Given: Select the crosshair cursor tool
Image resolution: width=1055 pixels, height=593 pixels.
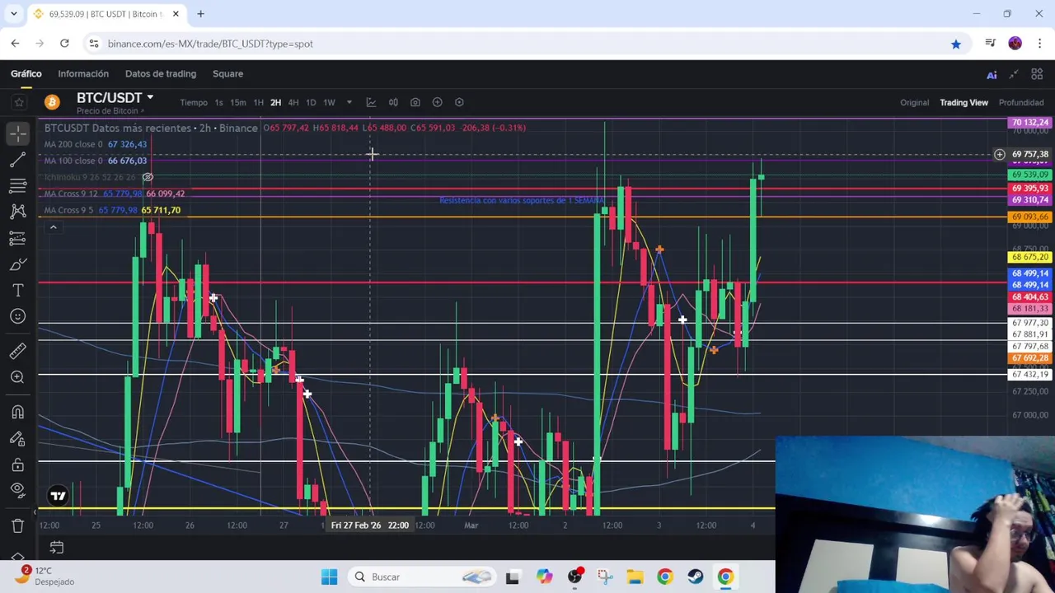Looking at the screenshot, I should click(x=17, y=132).
